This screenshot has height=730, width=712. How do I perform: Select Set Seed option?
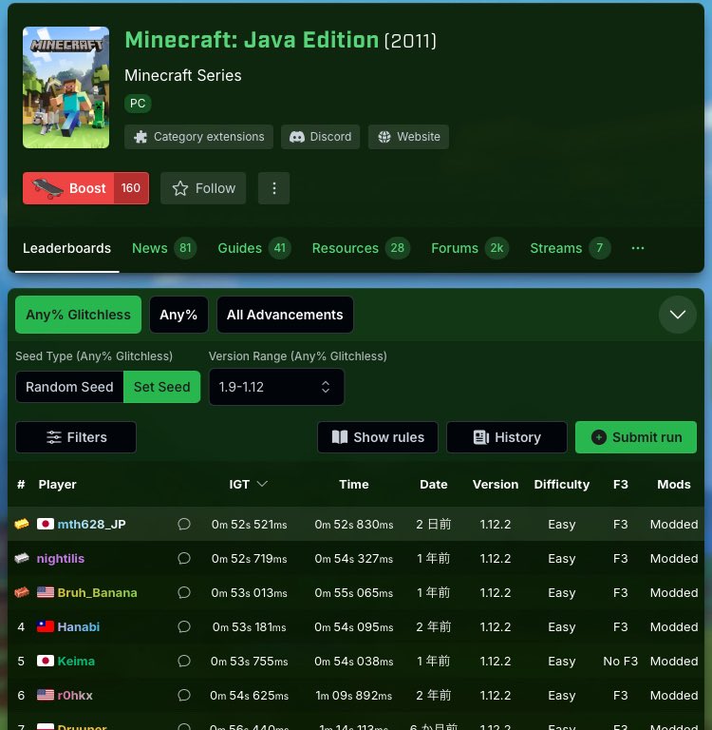coord(161,387)
